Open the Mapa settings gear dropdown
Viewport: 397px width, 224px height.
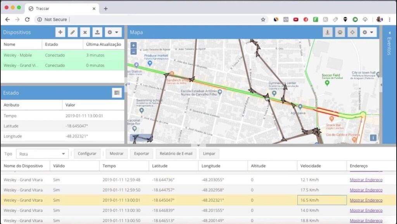click(x=368, y=32)
